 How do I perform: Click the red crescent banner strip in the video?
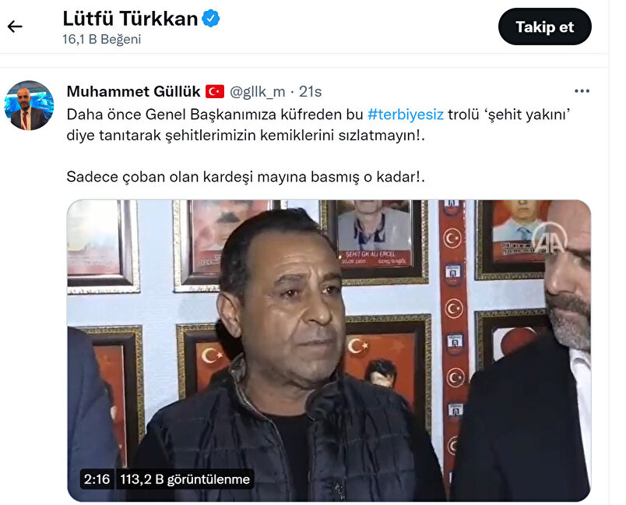tap(453, 344)
